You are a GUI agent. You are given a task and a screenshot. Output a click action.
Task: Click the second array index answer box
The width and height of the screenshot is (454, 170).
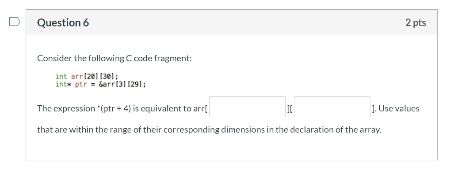[332, 107]
